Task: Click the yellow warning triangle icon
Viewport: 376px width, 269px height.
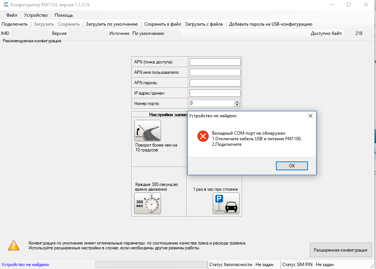Action: [14, 245]
